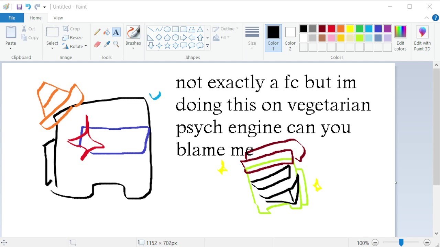Choose the Oval shape

click(167, 29)
